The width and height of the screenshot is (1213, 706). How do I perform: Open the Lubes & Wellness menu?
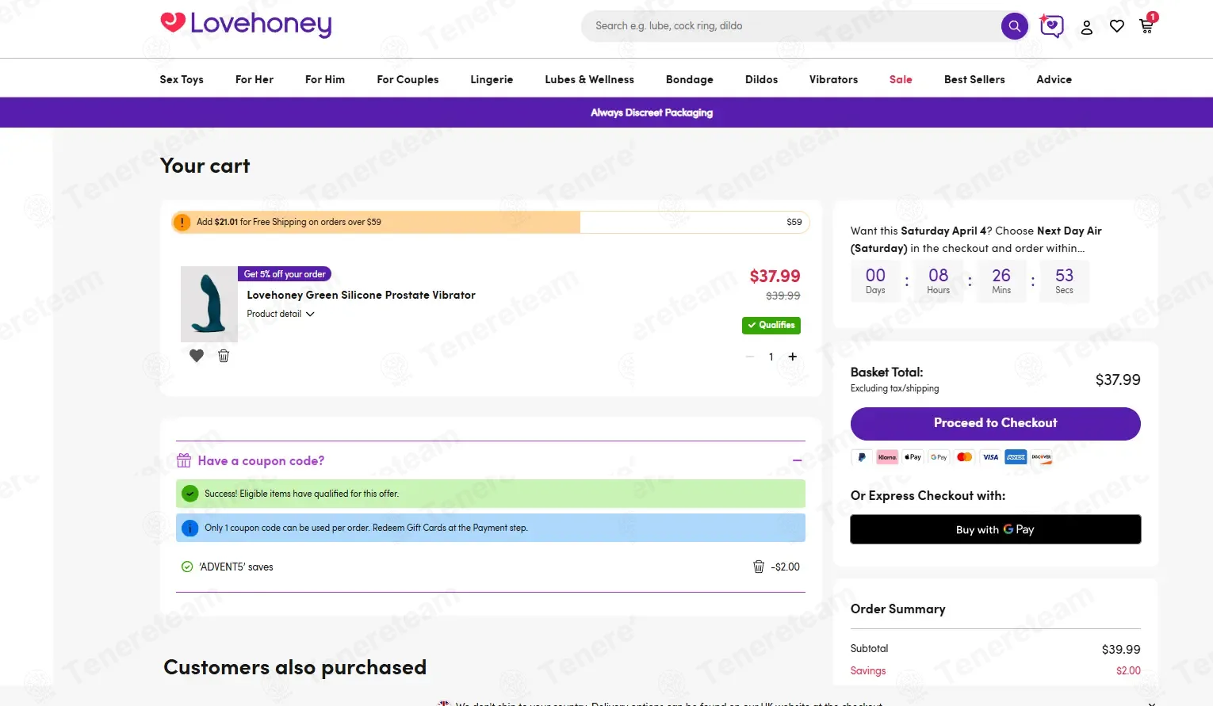point(590,79)
